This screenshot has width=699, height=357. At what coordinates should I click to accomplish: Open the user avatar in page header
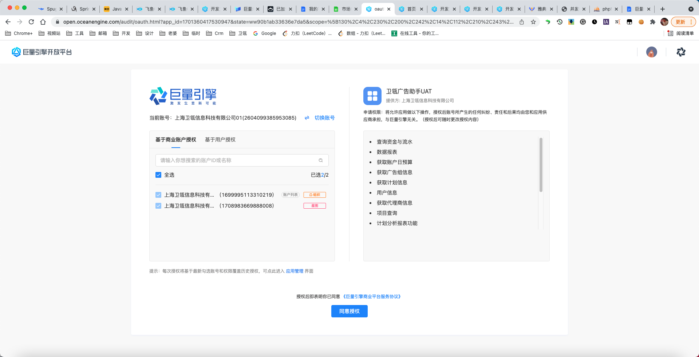(651, 52)
